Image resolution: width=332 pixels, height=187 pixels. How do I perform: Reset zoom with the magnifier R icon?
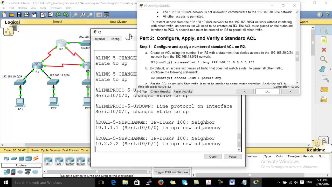pos(82,15)
